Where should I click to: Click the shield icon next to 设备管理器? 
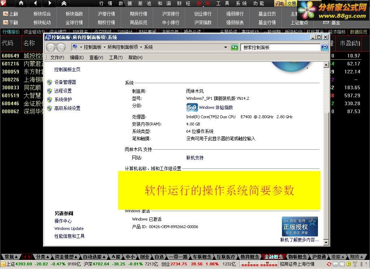click(x=49, y=82)
